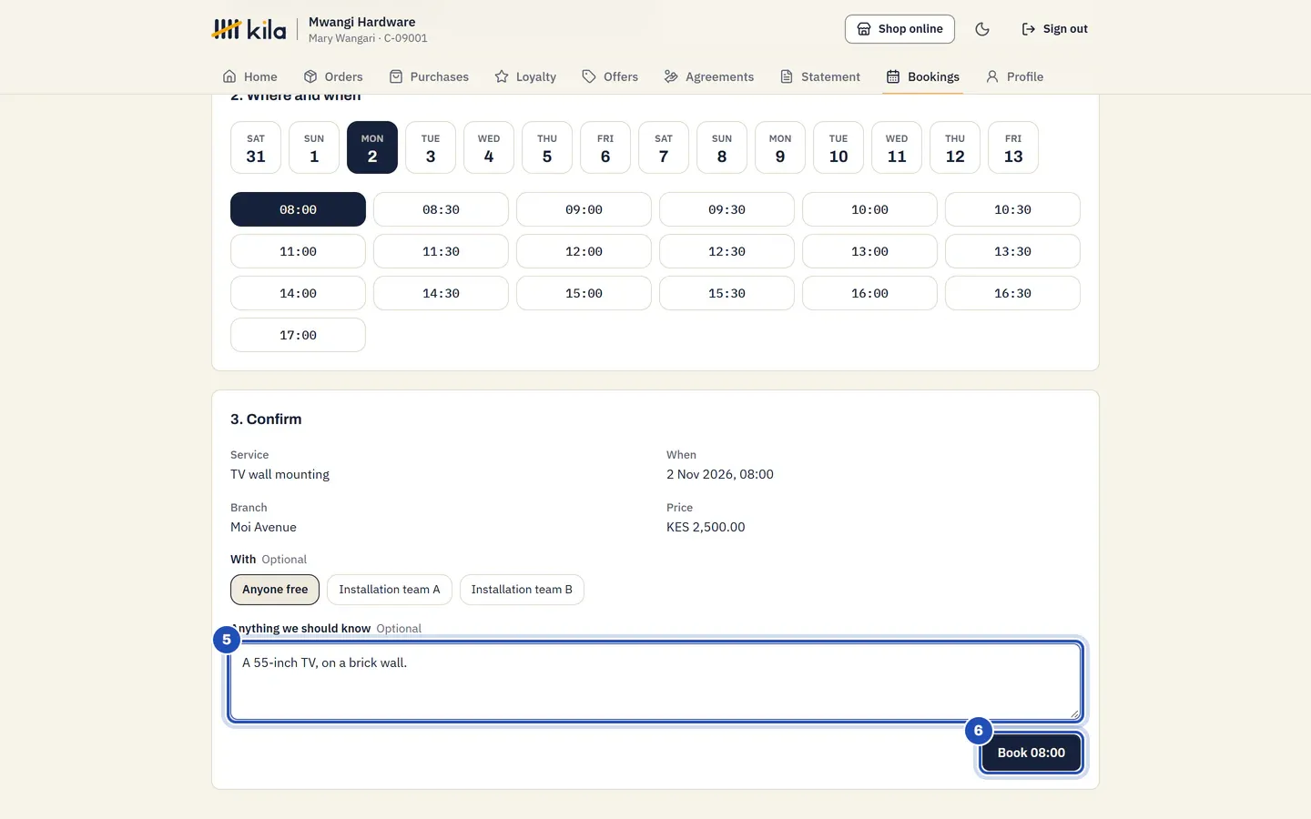Toggle dark mode moon icon
The height and width of the screenshot is (819, 1311).
click(982, 29)
